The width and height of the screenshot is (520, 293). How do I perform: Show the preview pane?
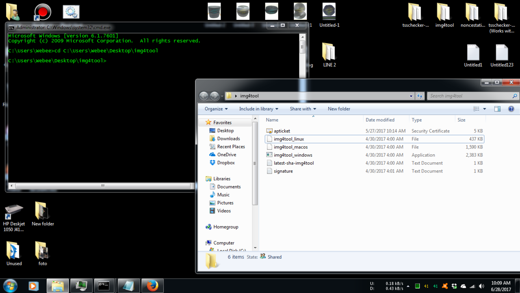[497, 109]
